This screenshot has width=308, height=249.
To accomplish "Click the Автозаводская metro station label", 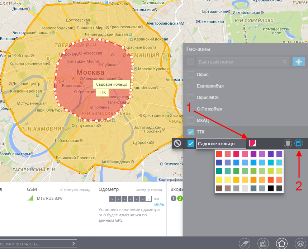I will (116, 162).
